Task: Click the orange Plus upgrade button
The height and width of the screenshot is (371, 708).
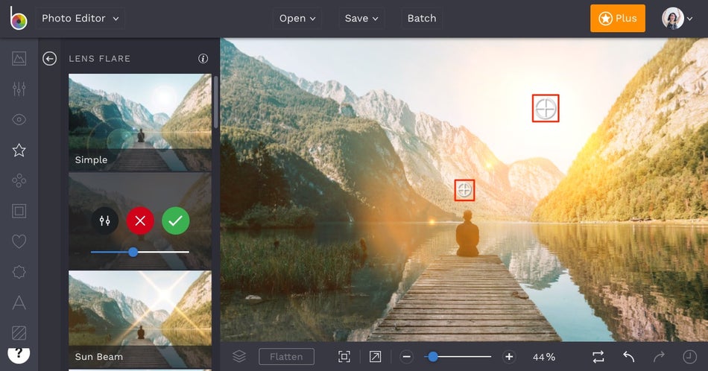Action: [x=617, y=19]
